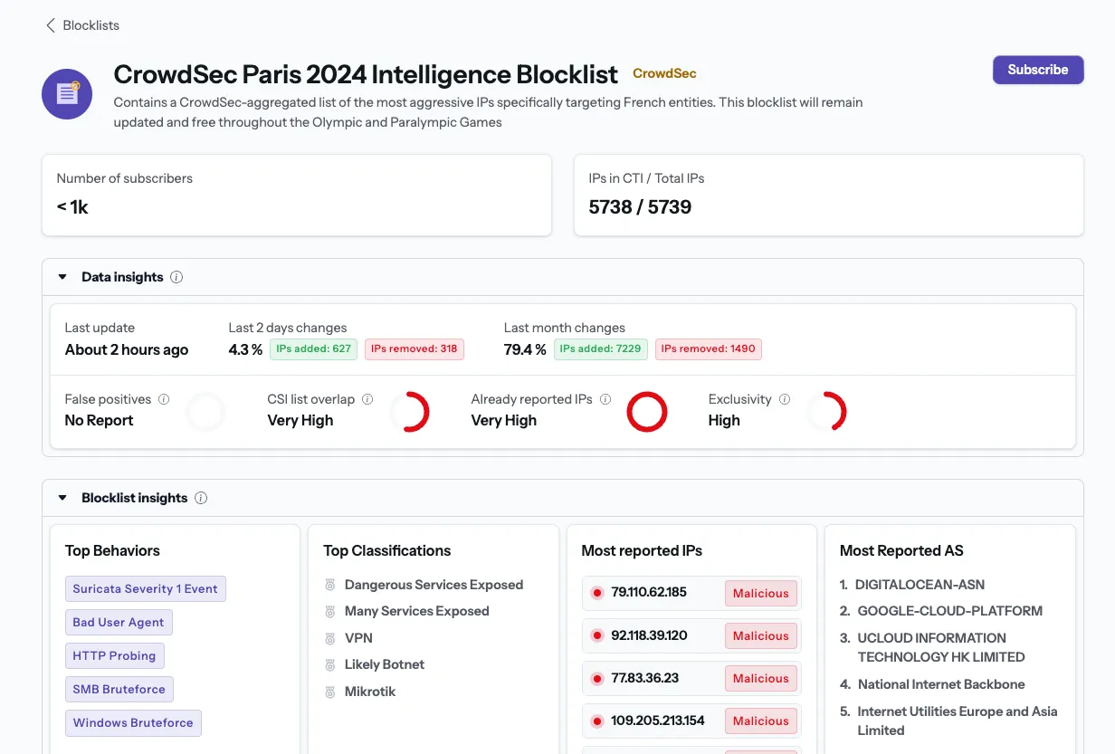Click the info icon next to Exclusivity
Image resolution: width=1115 pixels, height=754 pixels.
[784, 398]
